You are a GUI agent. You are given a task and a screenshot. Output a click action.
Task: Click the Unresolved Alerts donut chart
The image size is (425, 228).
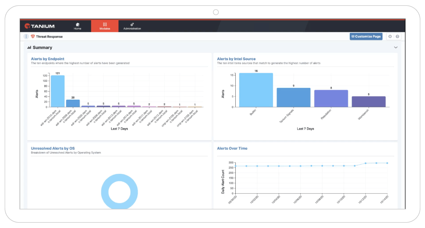coord(119,191)
